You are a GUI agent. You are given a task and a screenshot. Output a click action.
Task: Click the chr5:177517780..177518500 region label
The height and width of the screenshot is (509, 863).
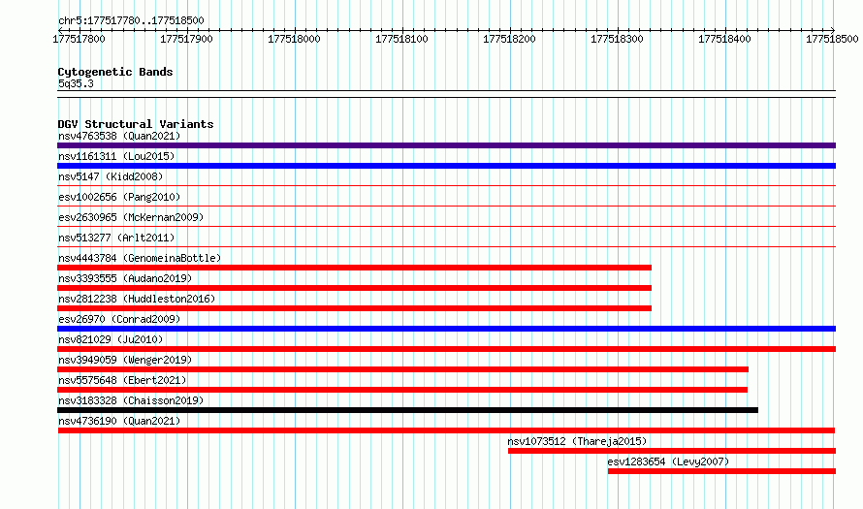pos(131,20)
